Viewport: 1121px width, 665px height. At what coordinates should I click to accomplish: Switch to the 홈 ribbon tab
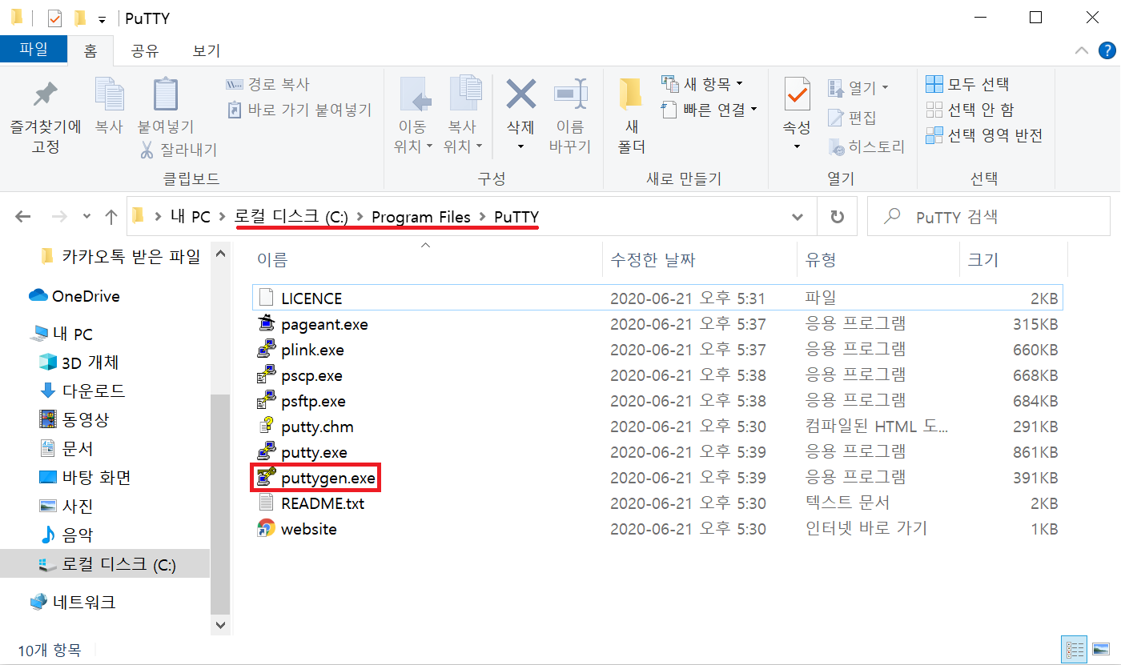[x=90, y=50]
